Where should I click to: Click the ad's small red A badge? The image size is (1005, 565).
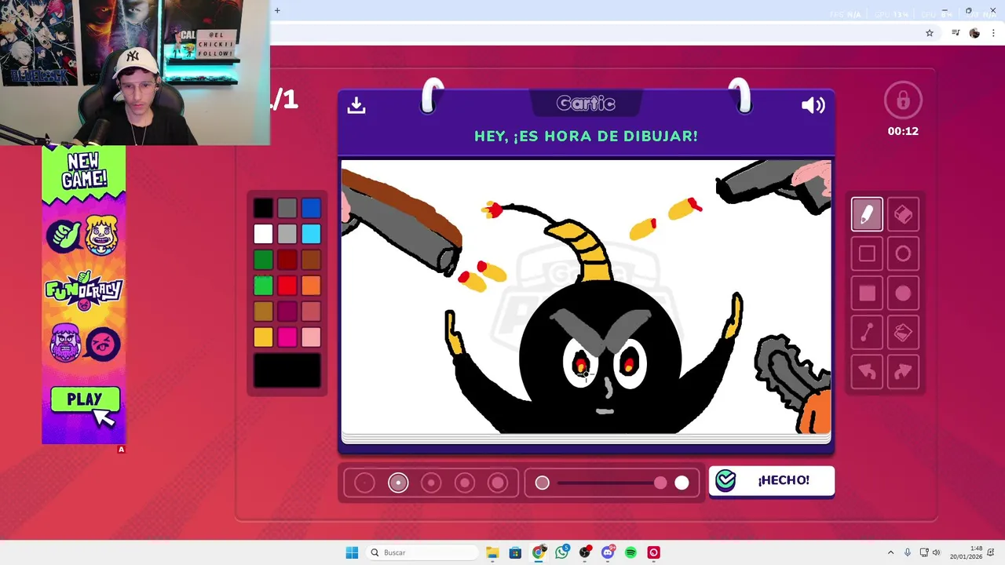[x=121, y=450]
